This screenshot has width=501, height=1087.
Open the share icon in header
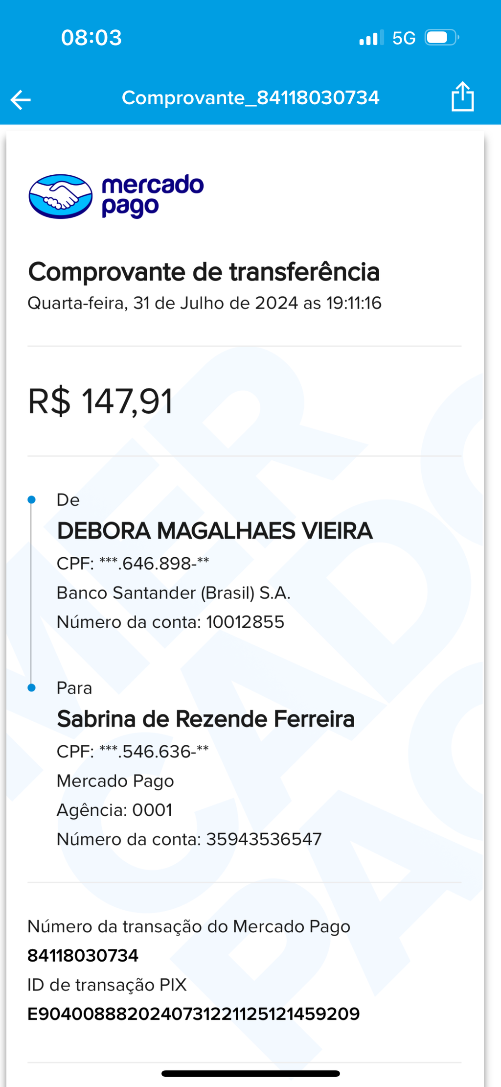tap(462, 96)
